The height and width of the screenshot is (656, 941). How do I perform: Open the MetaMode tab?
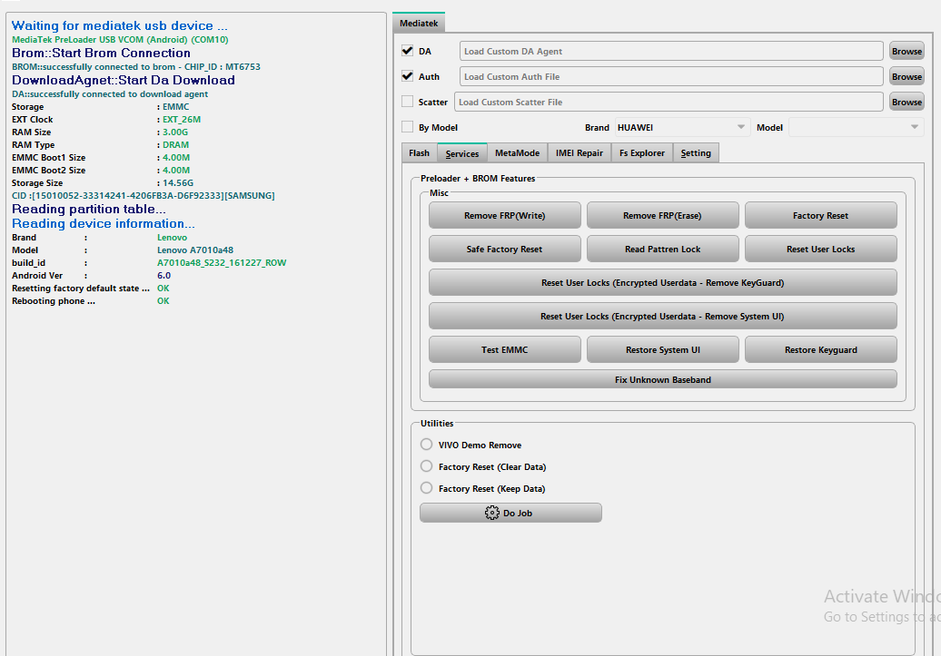click(518, 153)
